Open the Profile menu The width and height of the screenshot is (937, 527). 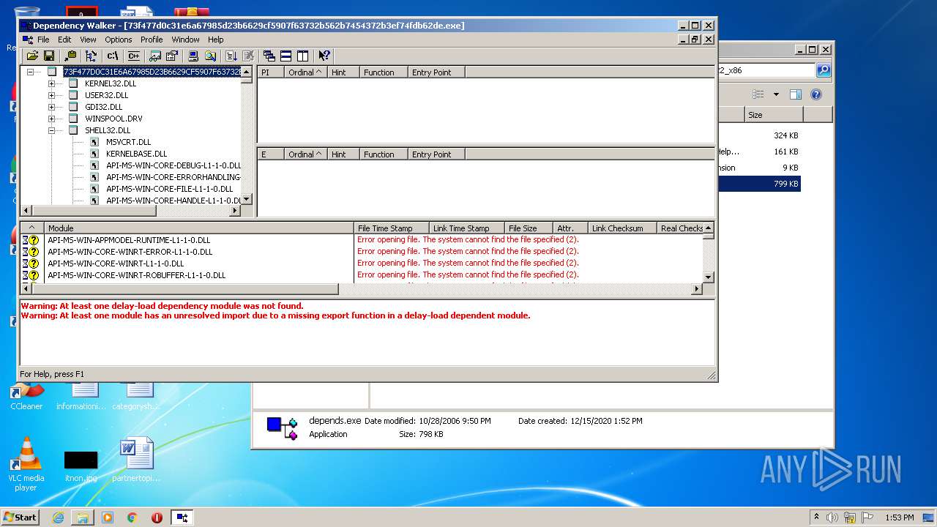pos(152,40)
